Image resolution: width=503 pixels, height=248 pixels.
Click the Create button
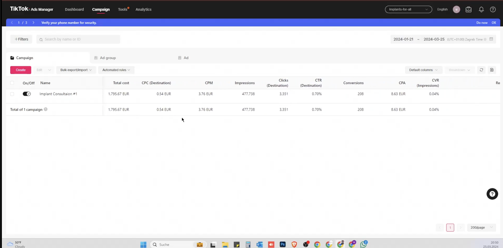click(20, 70)
